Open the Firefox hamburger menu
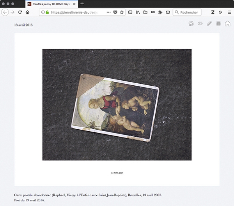The height and width of the screenshot is (206, 234). [229, 12]
